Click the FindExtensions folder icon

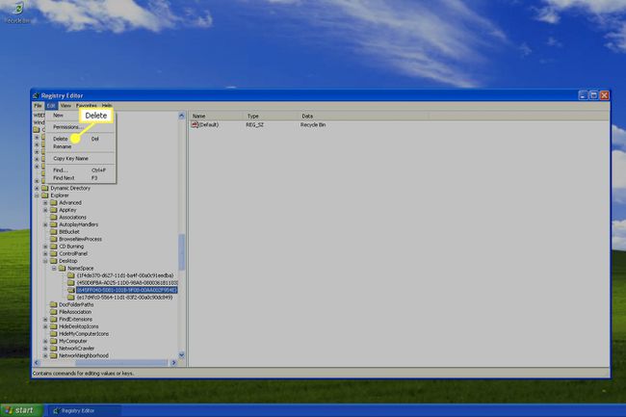[x=54, y=319]
